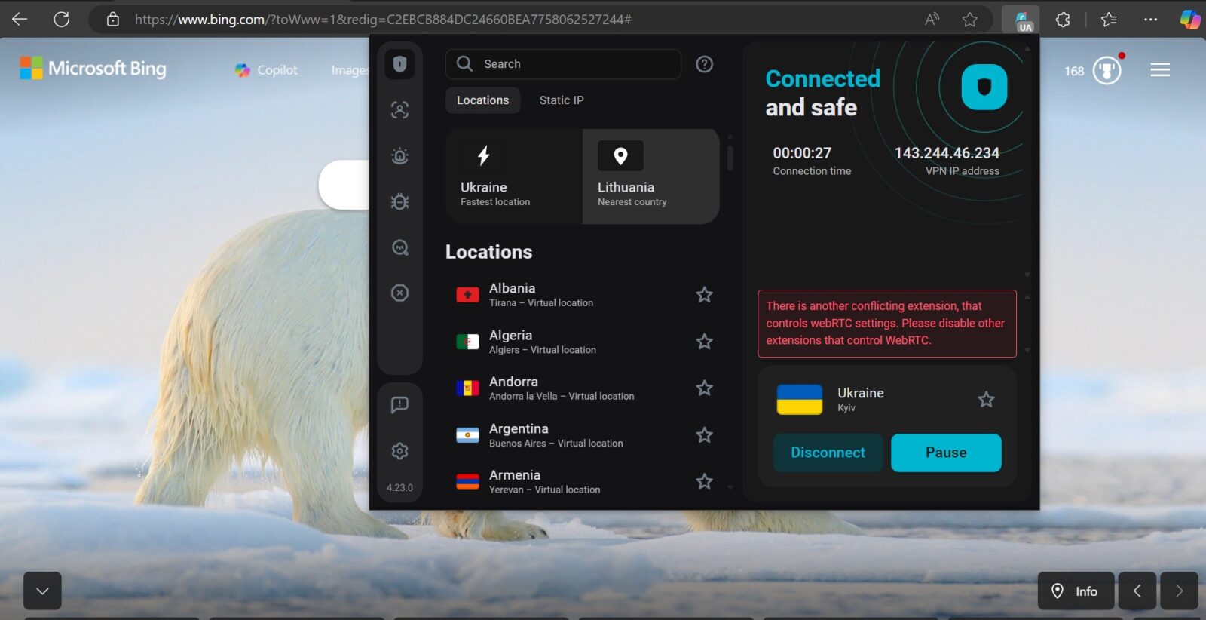Expand the Bing bottom chevron down button

click(42, 591)
